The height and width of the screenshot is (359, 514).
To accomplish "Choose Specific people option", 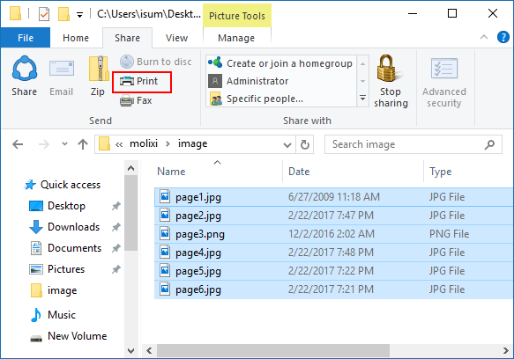I will point(281,99).
